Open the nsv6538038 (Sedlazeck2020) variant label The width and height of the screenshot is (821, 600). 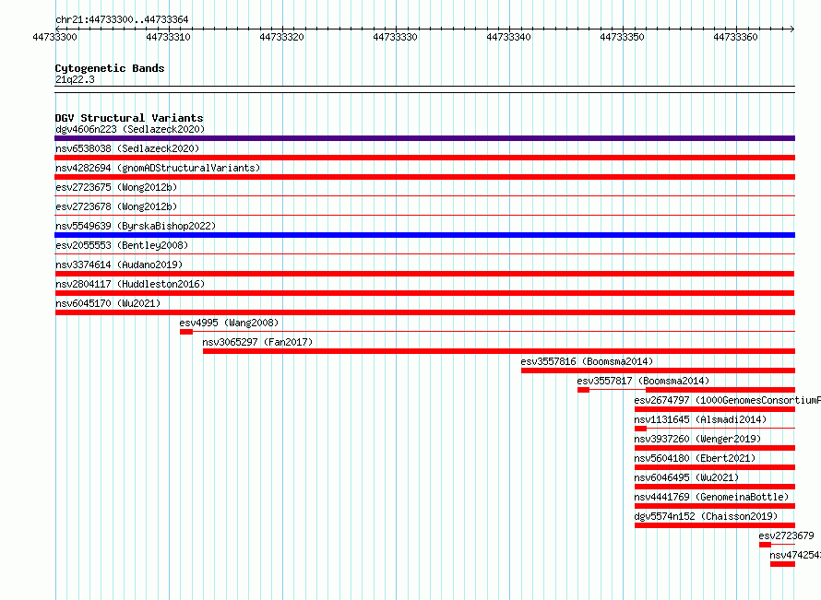pyautogui.click(x=127, y=148)
